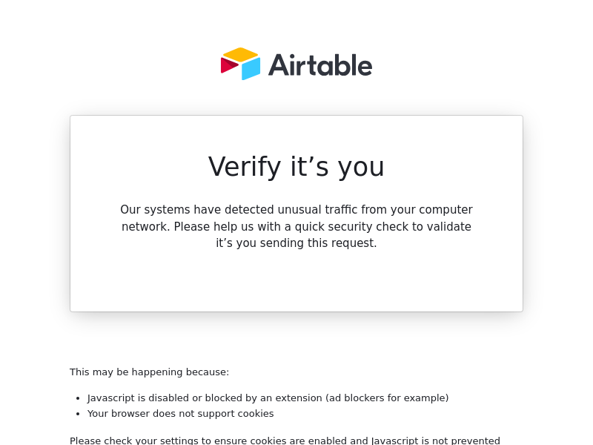Click "This may be happening because:" text

(149, 372)
